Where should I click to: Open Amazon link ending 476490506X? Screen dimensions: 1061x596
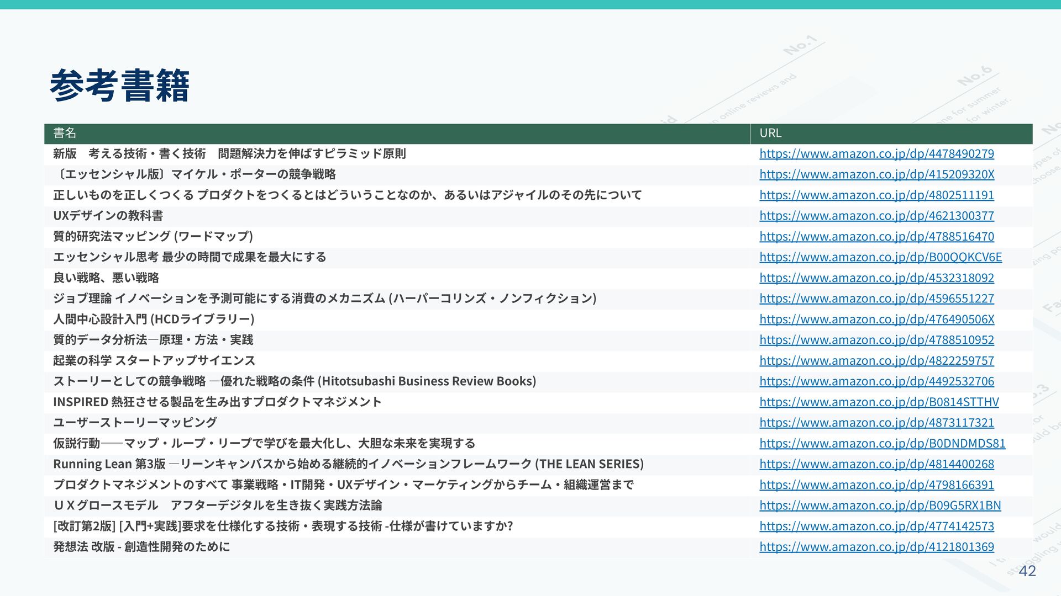(x=876, y=319)
